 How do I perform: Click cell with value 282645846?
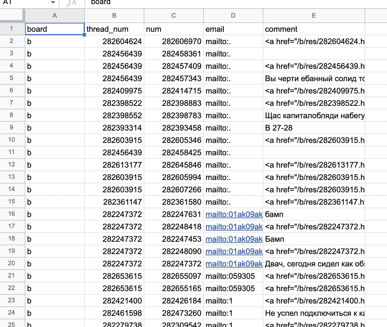pyautogui.click(x=174, y=165)
